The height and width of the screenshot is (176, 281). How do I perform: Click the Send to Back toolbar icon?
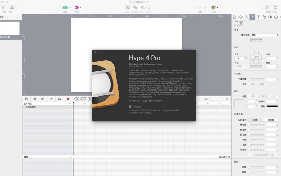point(148,7)
